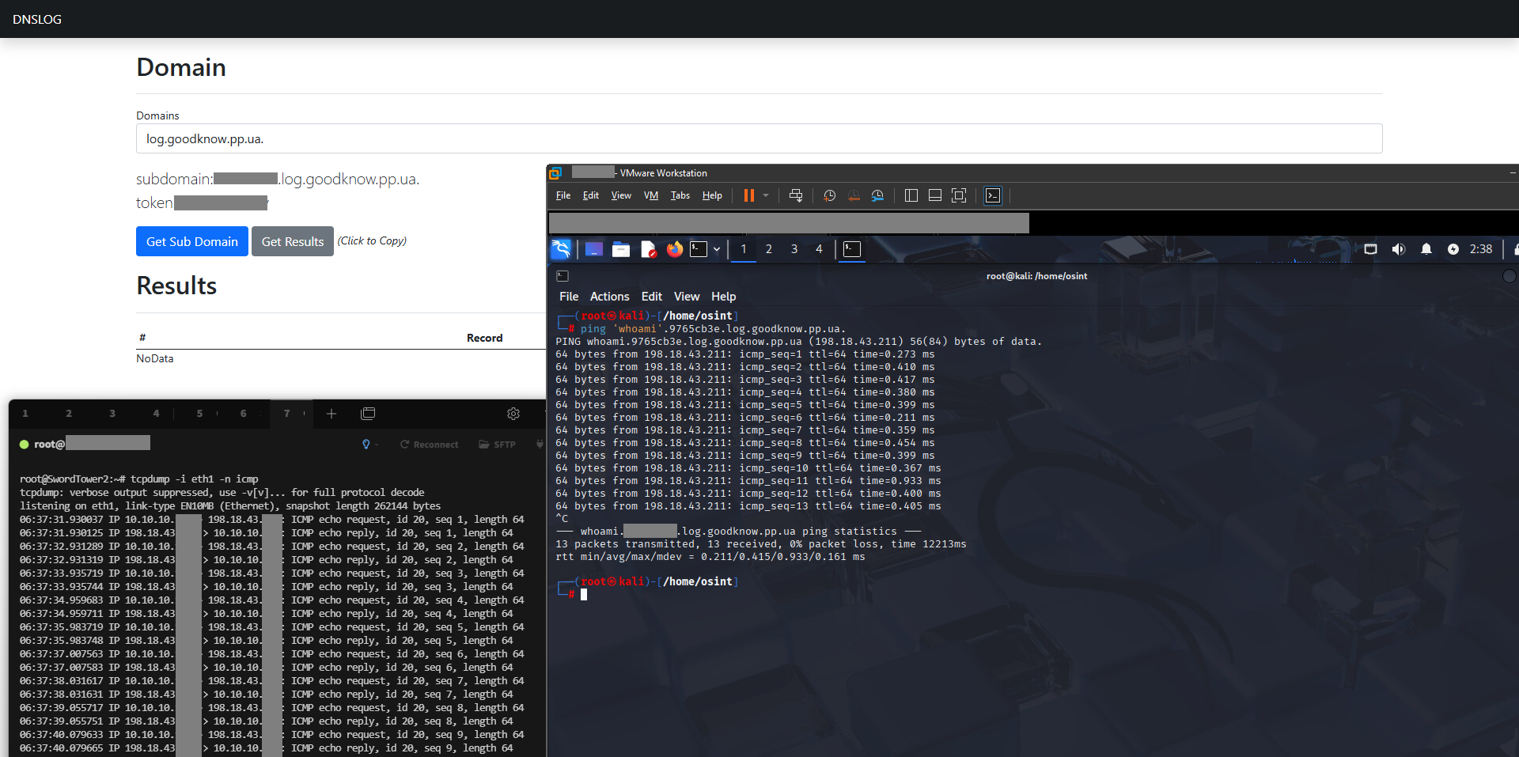The image size is (1519, 757).
Task: Open the VMware Workstation File menu
Action: pyautogui.click(x=563, y=195)
